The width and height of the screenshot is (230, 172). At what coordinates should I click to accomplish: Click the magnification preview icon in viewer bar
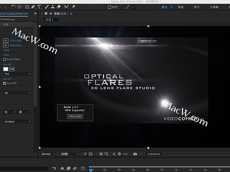pyautogui.click(x=85, y=154)
